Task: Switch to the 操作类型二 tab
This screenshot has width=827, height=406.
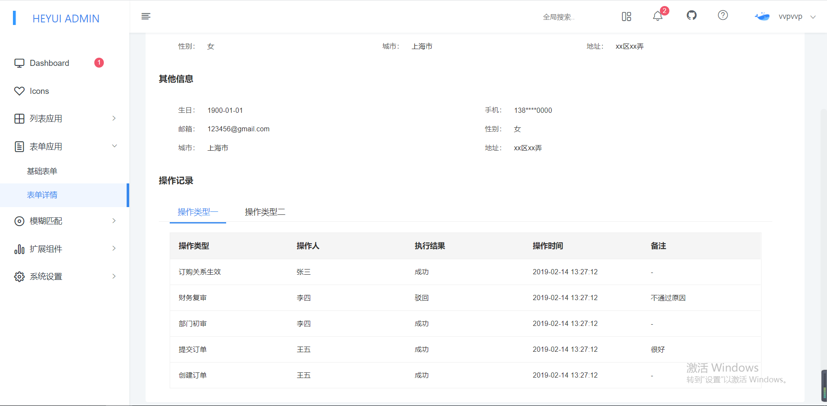Action: [265, 212]
